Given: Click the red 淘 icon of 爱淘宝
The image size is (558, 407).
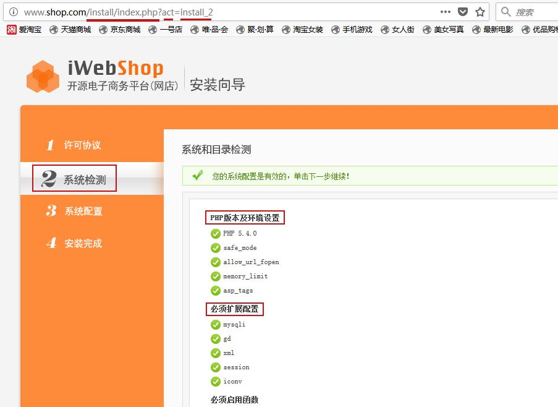Looking at the screenshot, I should (x=11, y=30).
